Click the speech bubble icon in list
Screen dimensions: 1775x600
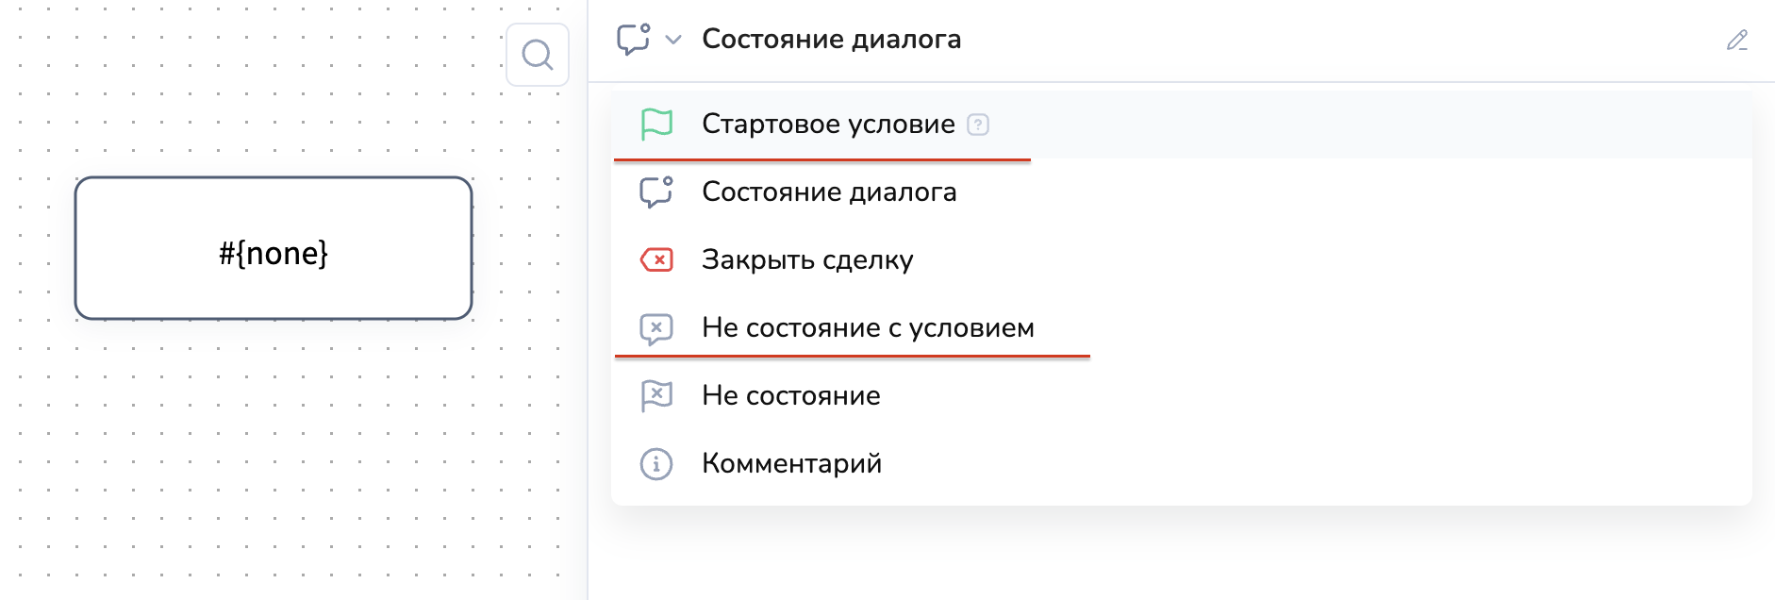coord(656,192)
